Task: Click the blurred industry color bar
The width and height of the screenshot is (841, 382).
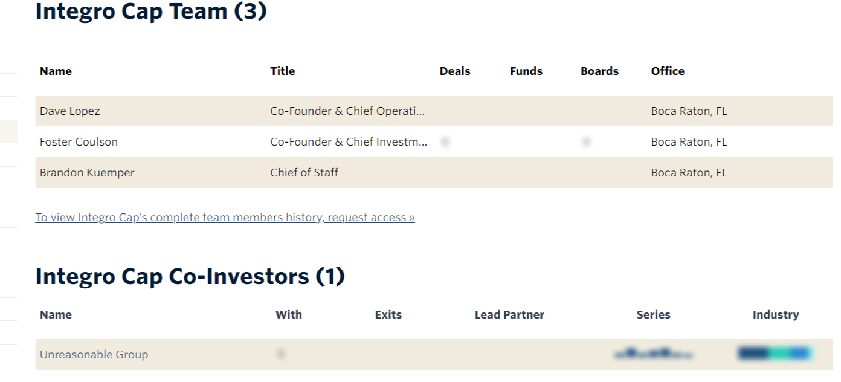Action: (x=774, y=354)
